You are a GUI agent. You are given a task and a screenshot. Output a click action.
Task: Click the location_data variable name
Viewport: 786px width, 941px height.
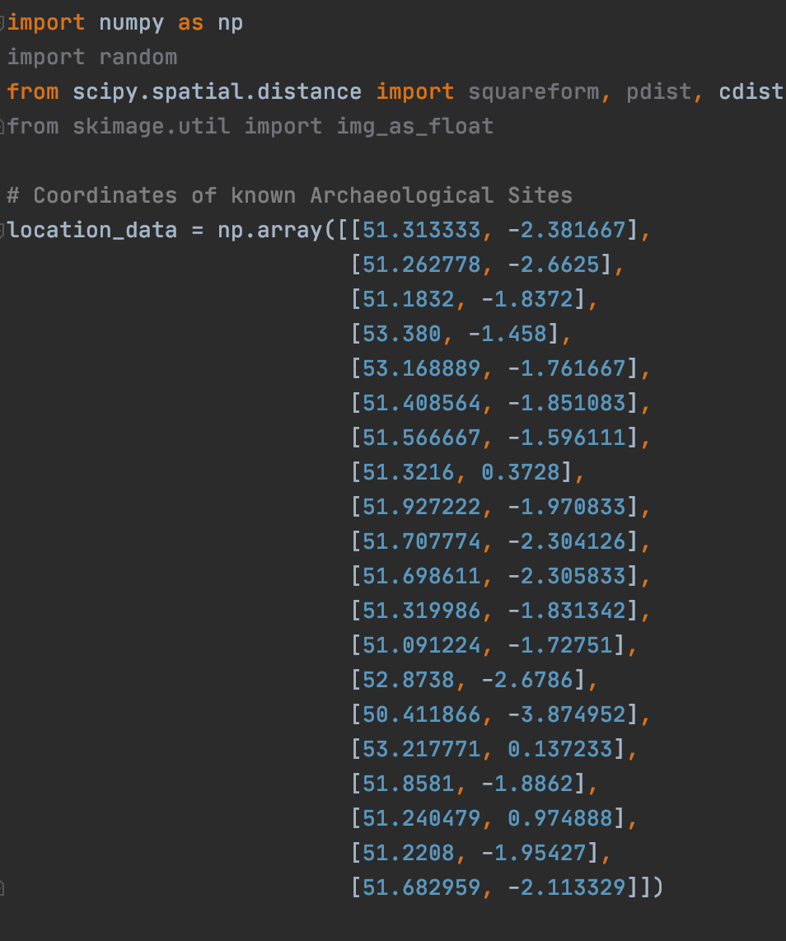click(91, 230)
